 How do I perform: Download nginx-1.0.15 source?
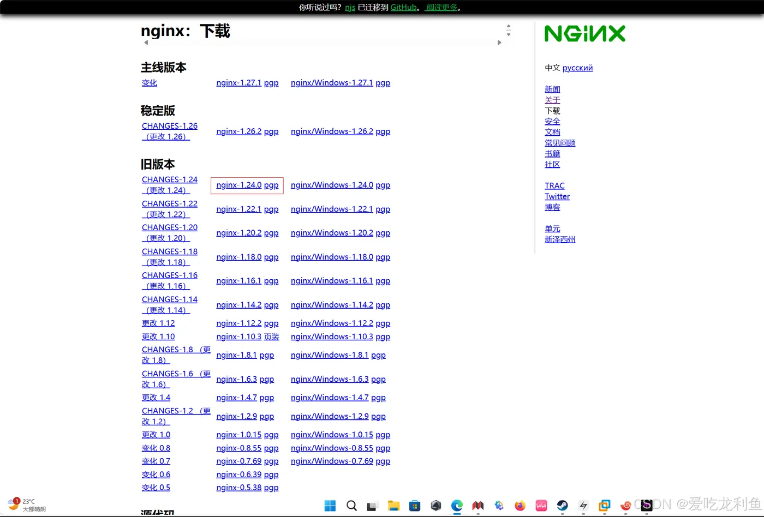(x=239, y=435)
